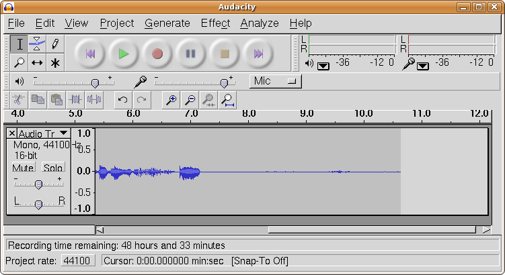Open the Effect menu
Image resolution: width=505 pixels, height=275 pixels.
coord(215,23)
